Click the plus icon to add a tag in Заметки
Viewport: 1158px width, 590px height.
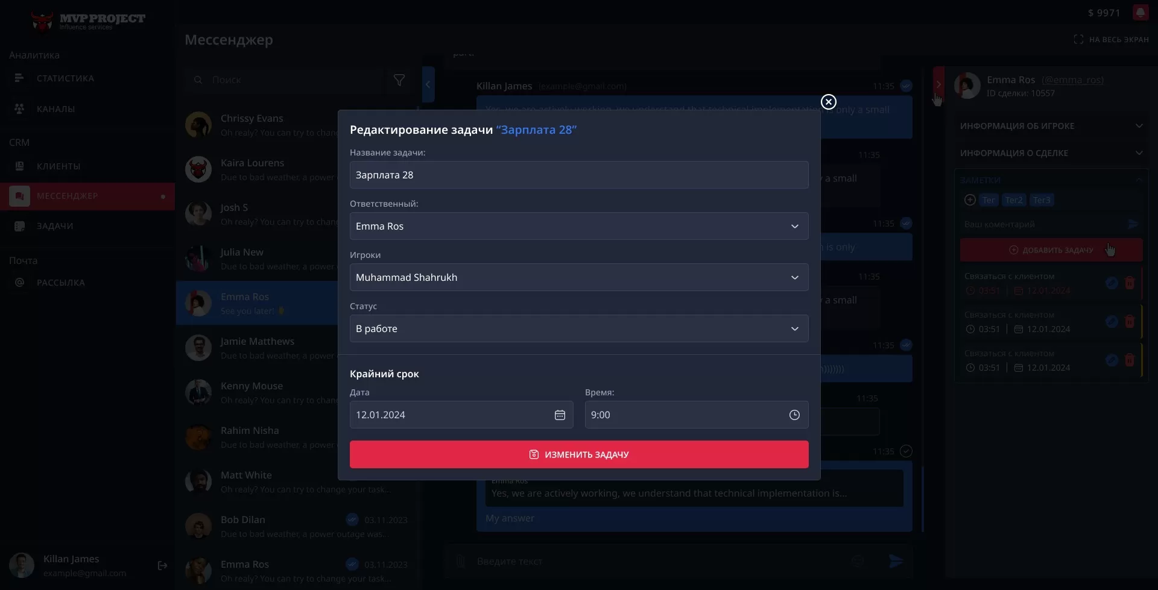click(x=970, y=199)
